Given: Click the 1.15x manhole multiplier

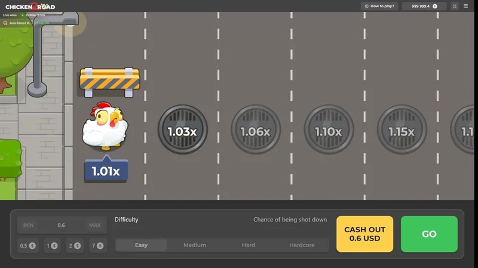Looking at the screenshot, I should 402,131.
